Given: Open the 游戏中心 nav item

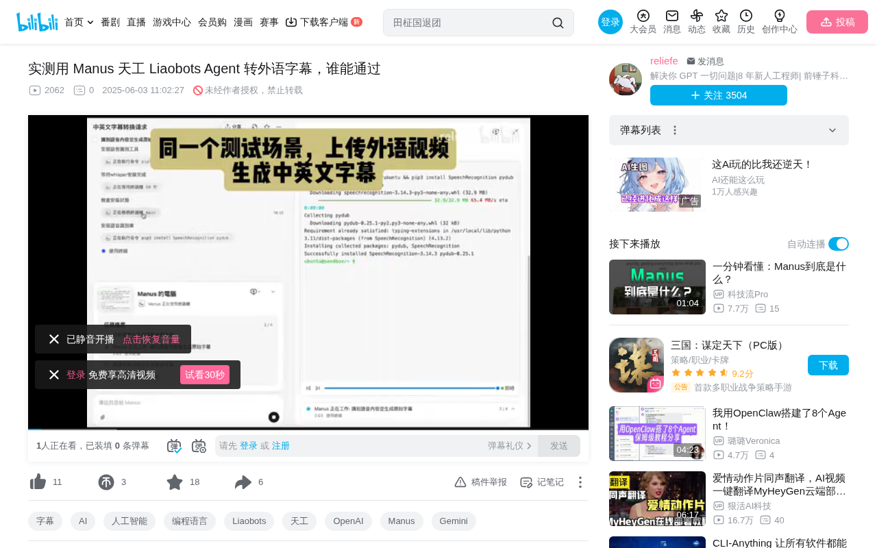Looking at the screenshot, I should point(172,22).
